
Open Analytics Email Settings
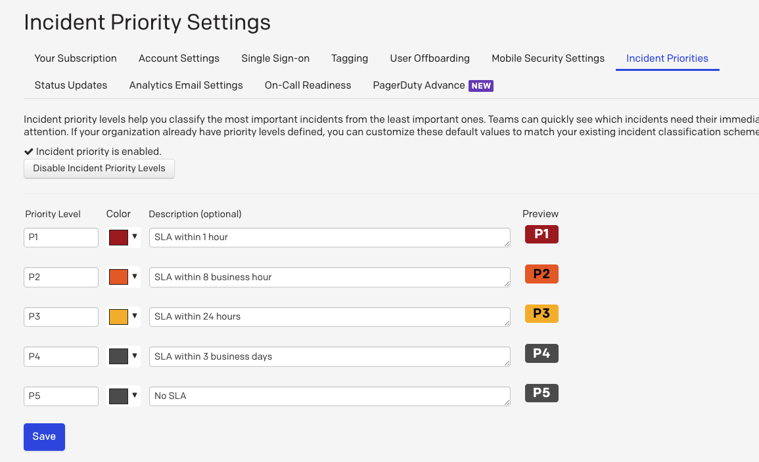pyautogui.click(x=186, y=85)
